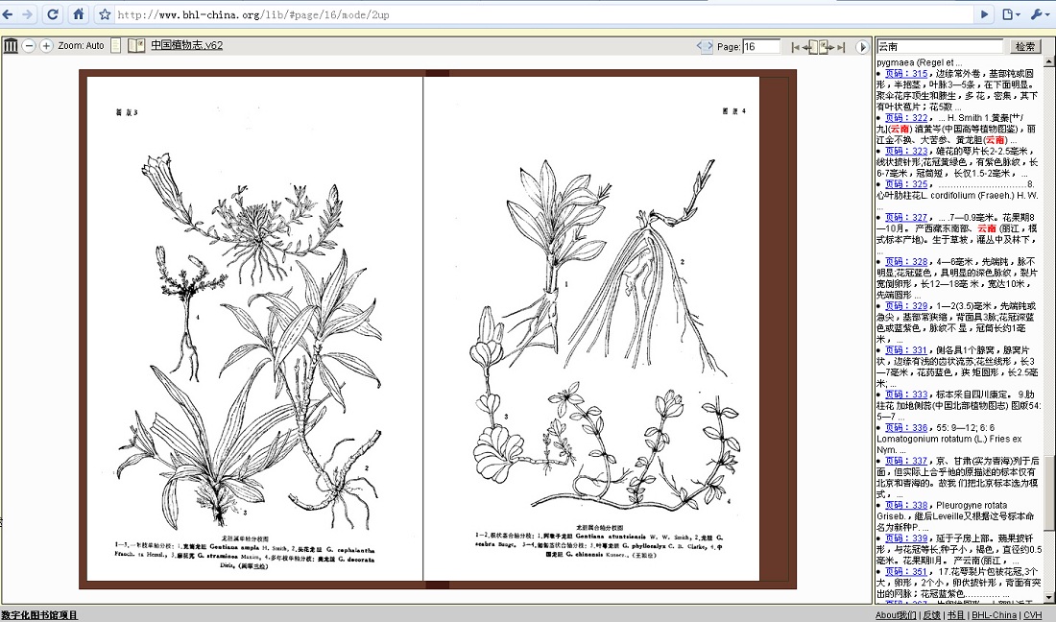Open the wrench settings menu
Image resolution: width=1056 pixels, height=622 pixels.
pos(1041,14)
